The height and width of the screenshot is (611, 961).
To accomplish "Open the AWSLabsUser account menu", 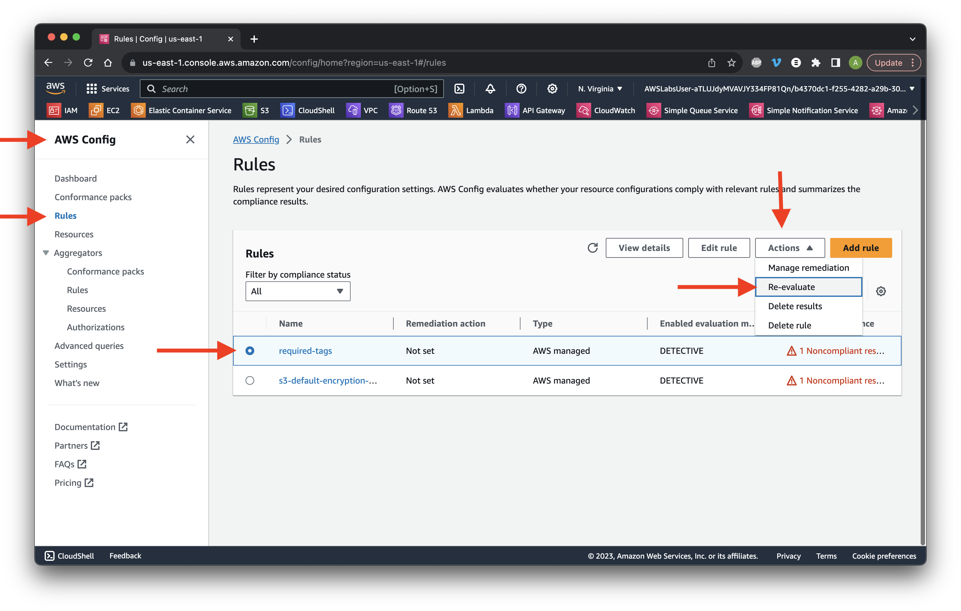I will 779,89.
